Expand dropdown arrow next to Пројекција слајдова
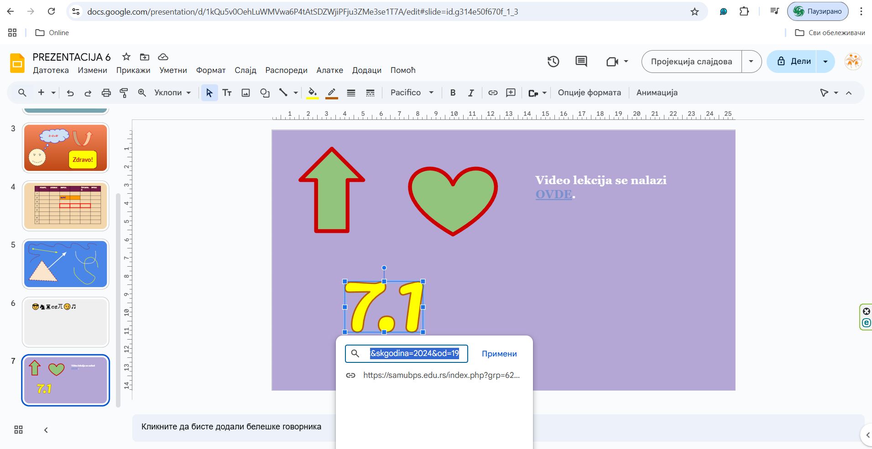The image size is (872, 449). (751, 62)
